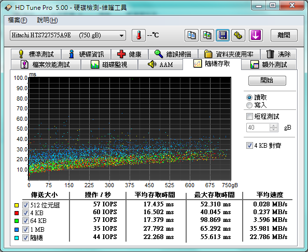Increase short stroke size with up arrow
Viewport: 308px width, 252px height.
(x=274, y=125)
